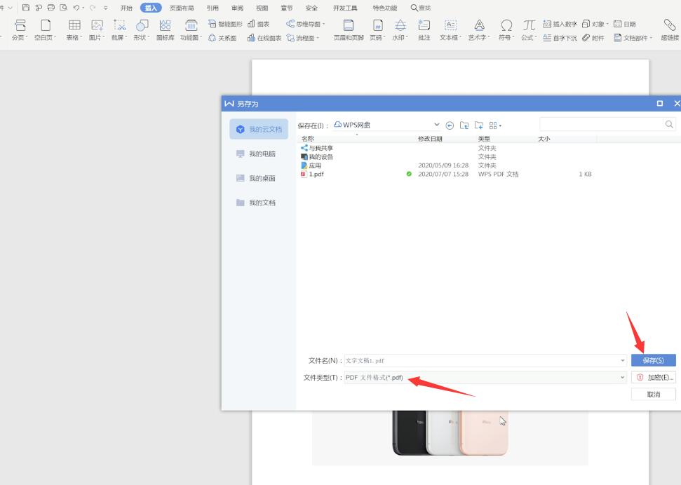This screenshot has width=681, height=485.
Task: Insert Smart Graphic (智能图形)
Action: 225,24
